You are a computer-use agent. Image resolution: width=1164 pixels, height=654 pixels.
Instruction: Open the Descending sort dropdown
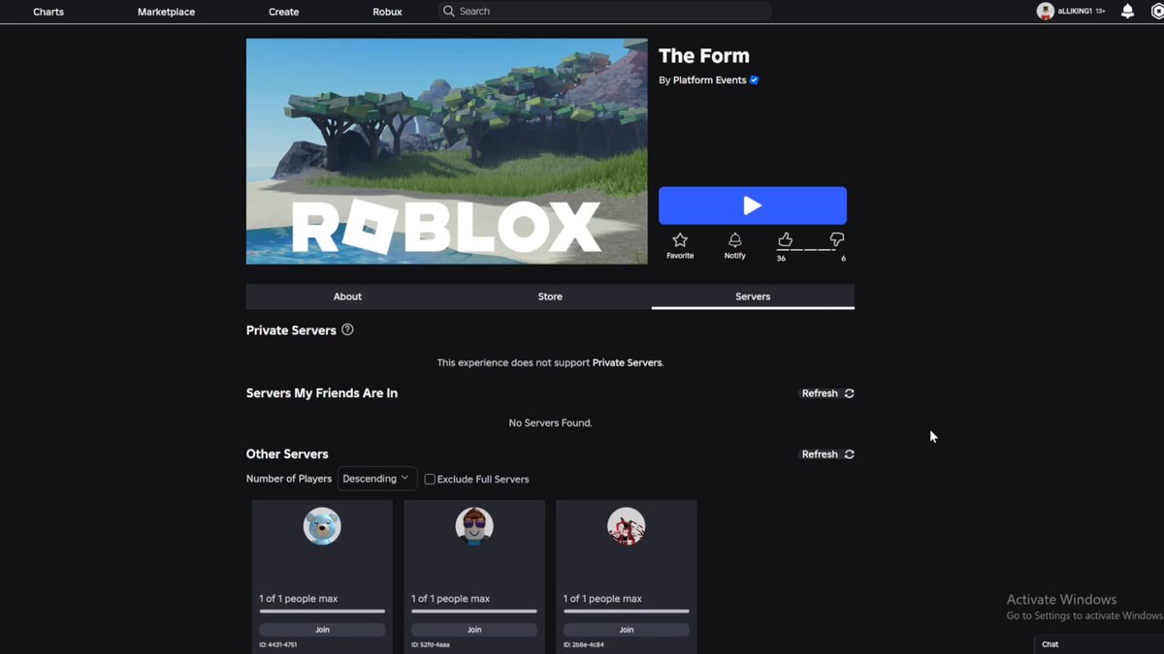point(376,479)
